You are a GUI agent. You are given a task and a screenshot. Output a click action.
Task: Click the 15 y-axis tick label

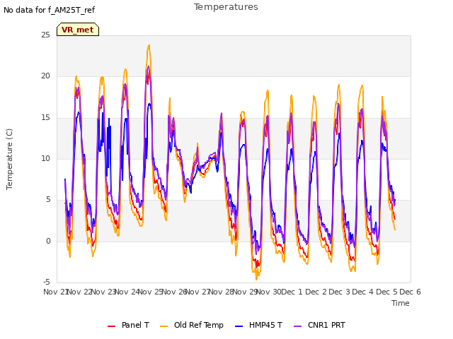tap(45, 118)
